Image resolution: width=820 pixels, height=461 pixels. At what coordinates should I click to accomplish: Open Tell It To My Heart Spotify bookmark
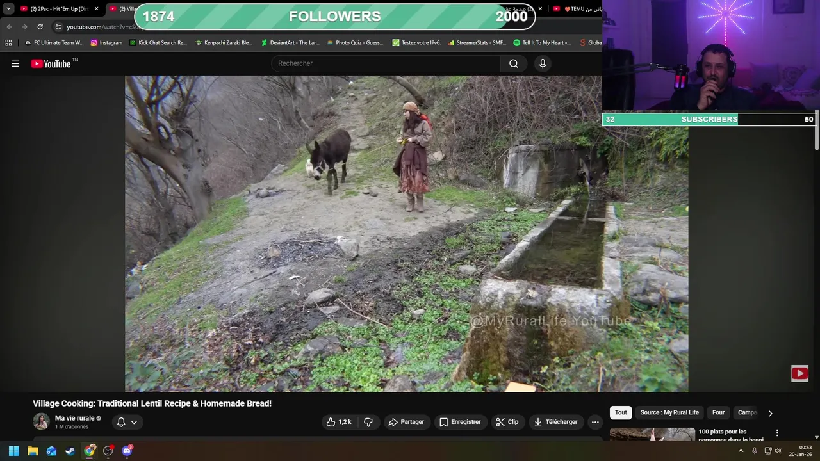[x=542, y=43]
